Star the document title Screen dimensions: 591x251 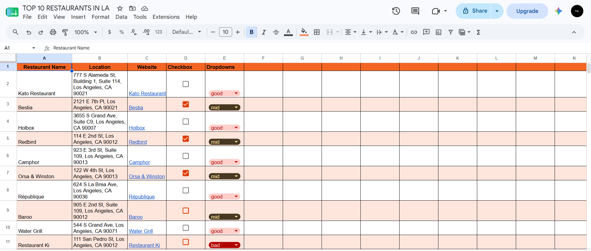[x=120, y=8]
